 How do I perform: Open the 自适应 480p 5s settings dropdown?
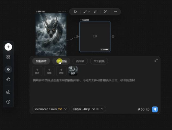point(88,109)
